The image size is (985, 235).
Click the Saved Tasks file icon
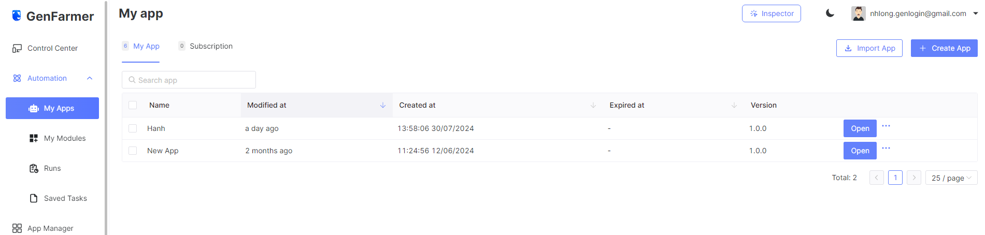pos(34,198)
